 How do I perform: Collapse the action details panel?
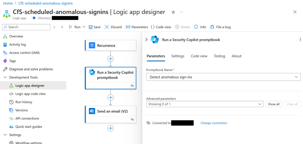tap(146, 40)
